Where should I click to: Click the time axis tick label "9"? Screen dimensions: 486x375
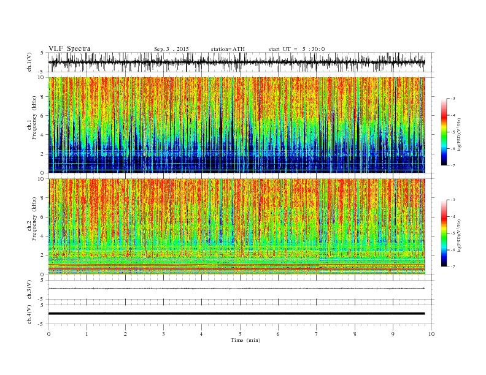[393, 334]
